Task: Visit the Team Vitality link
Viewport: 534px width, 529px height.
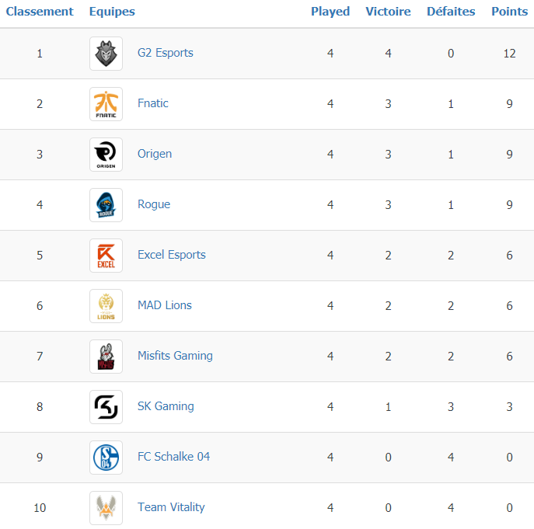Action: [x=171, y=507]
